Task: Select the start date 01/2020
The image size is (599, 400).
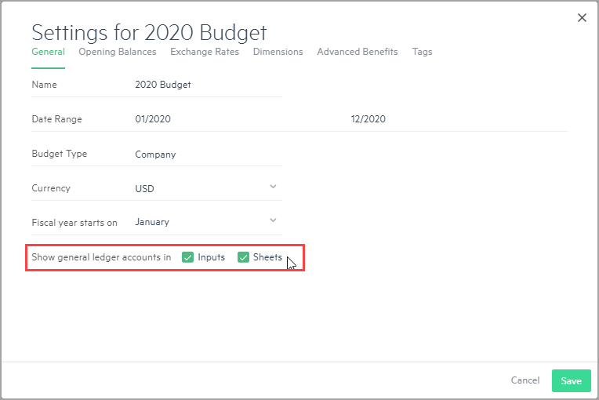Action: (153, 119)
